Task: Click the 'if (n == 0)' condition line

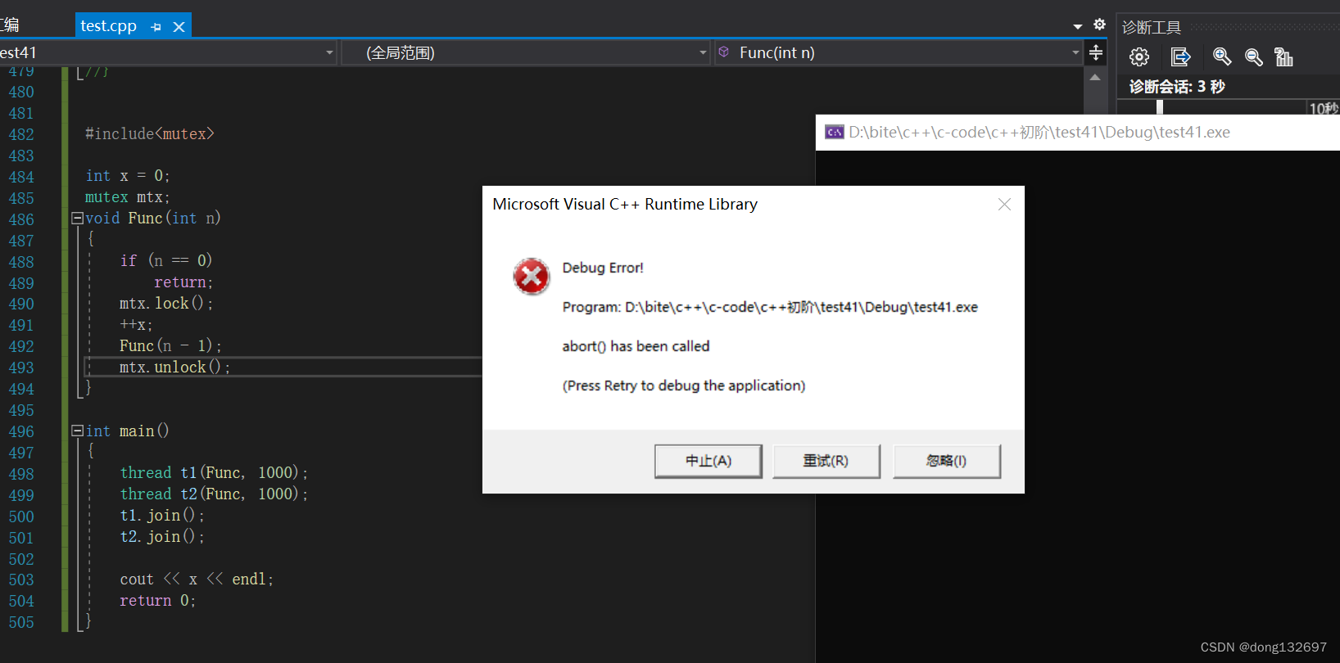Action: coord(166,260)
